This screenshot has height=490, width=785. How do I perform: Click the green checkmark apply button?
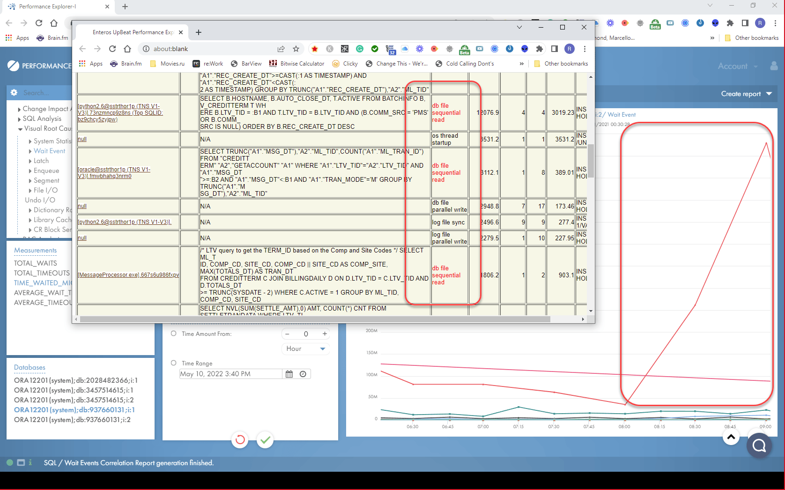[265, 440]
